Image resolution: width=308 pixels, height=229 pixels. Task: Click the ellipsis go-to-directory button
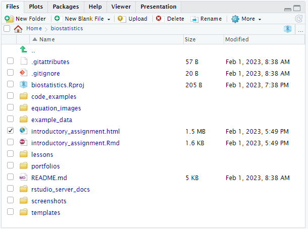click(300, 31)
